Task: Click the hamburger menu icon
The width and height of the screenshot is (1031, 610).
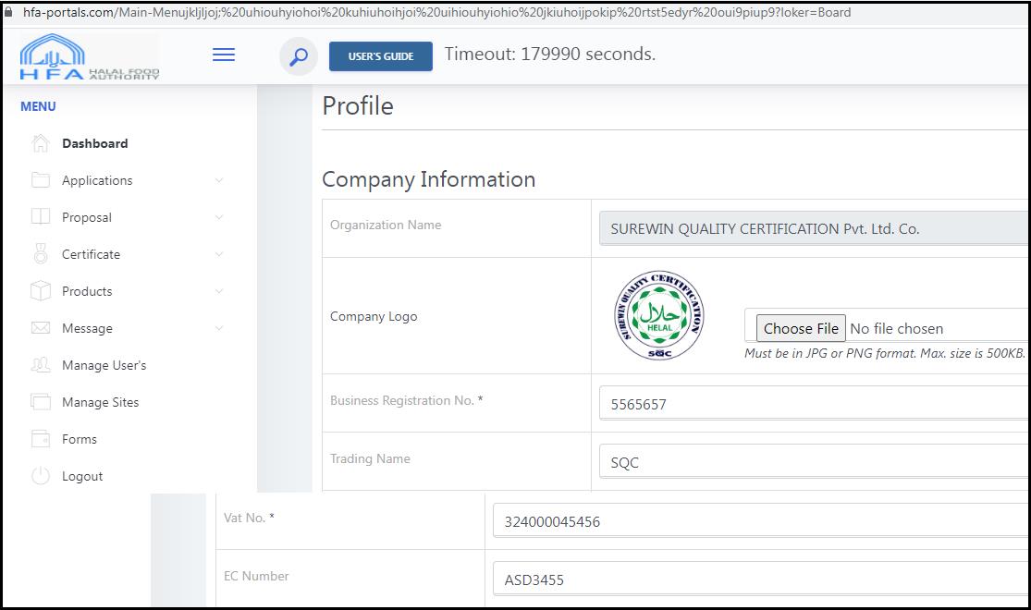Action: (x=224, y=55)
